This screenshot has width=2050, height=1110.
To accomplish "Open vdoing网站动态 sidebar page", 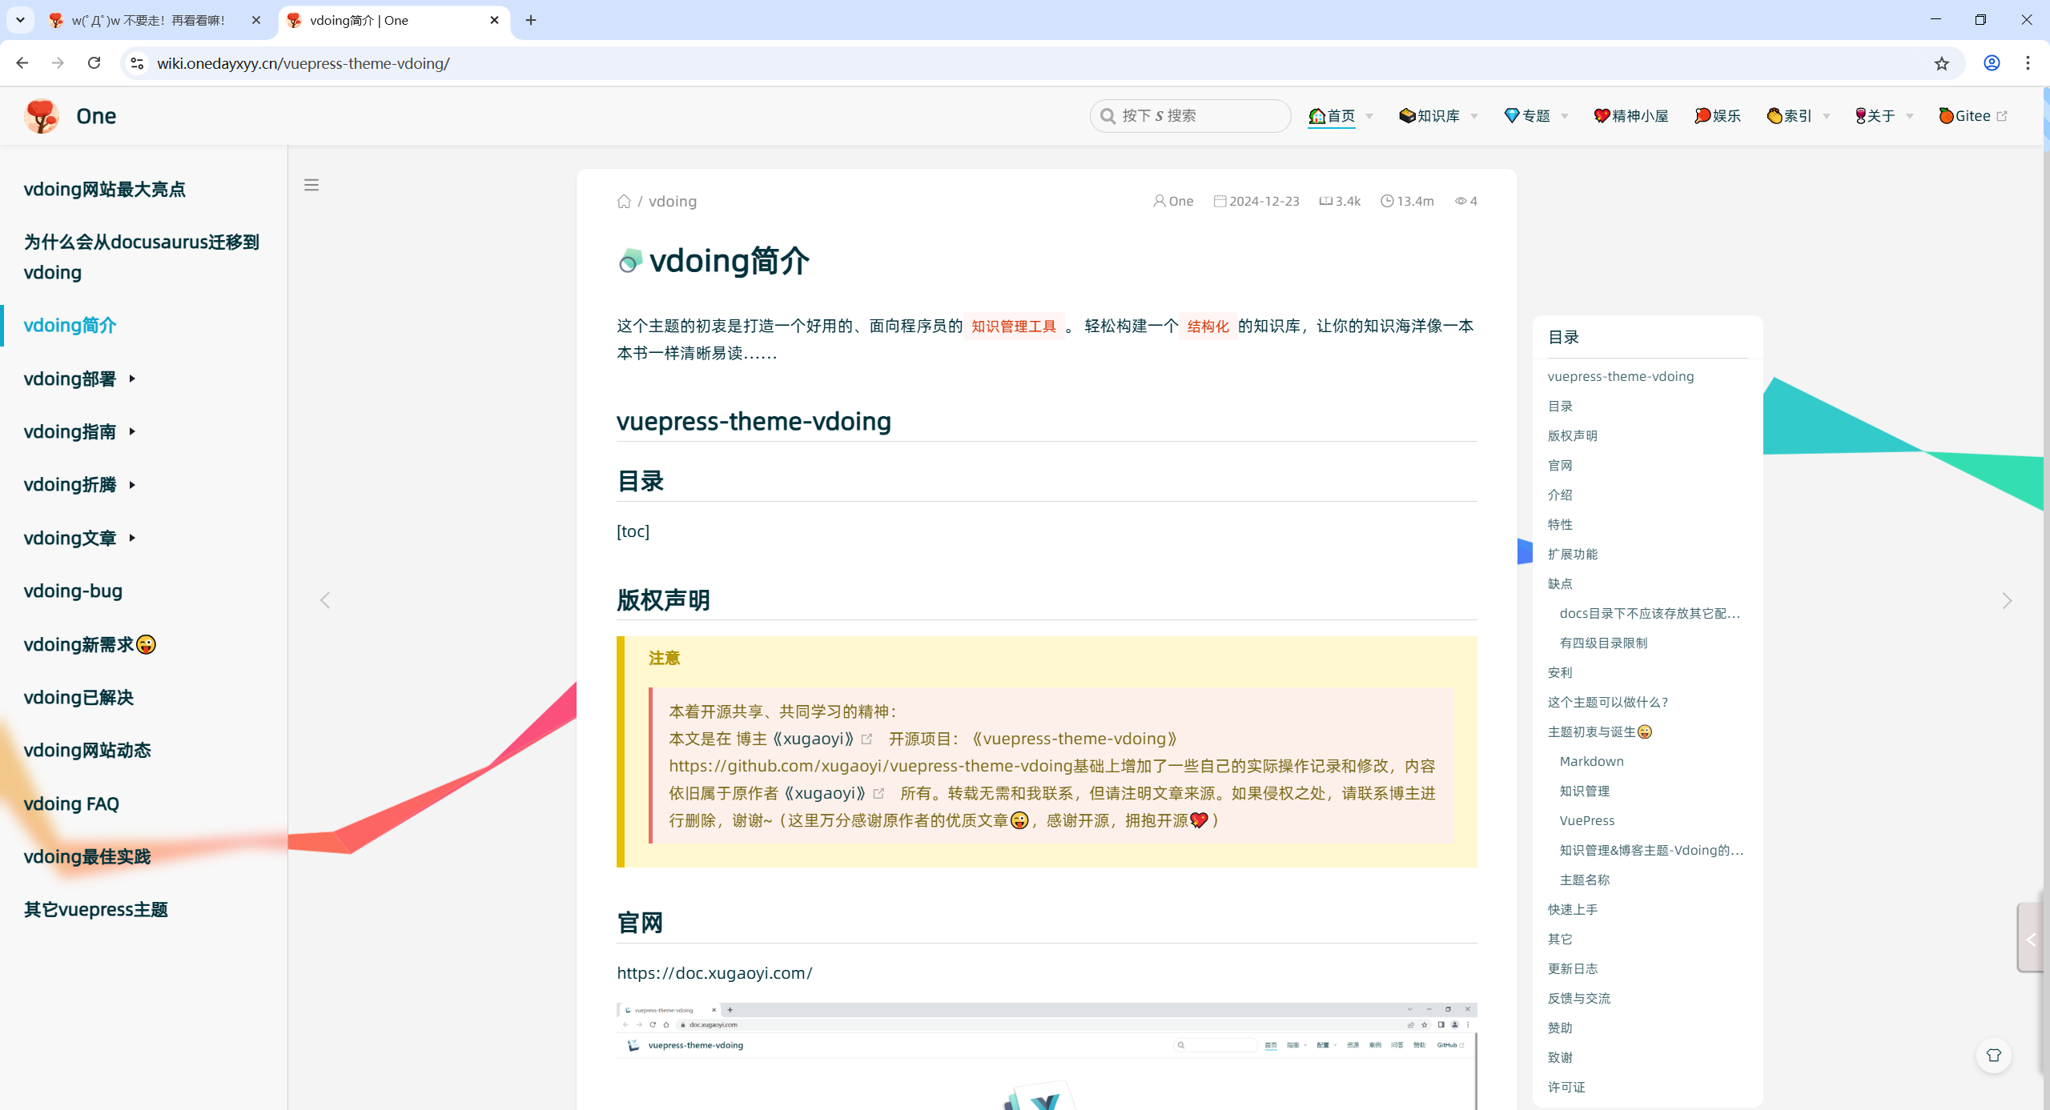I will (x=87, y=750).
